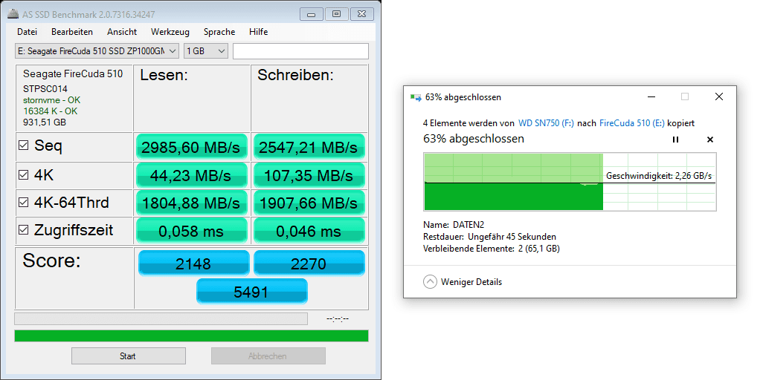Click the AS SSD Benchmark title bar icon
The height and width of the screenshot is (380, 763).
[x=13, y=13]
